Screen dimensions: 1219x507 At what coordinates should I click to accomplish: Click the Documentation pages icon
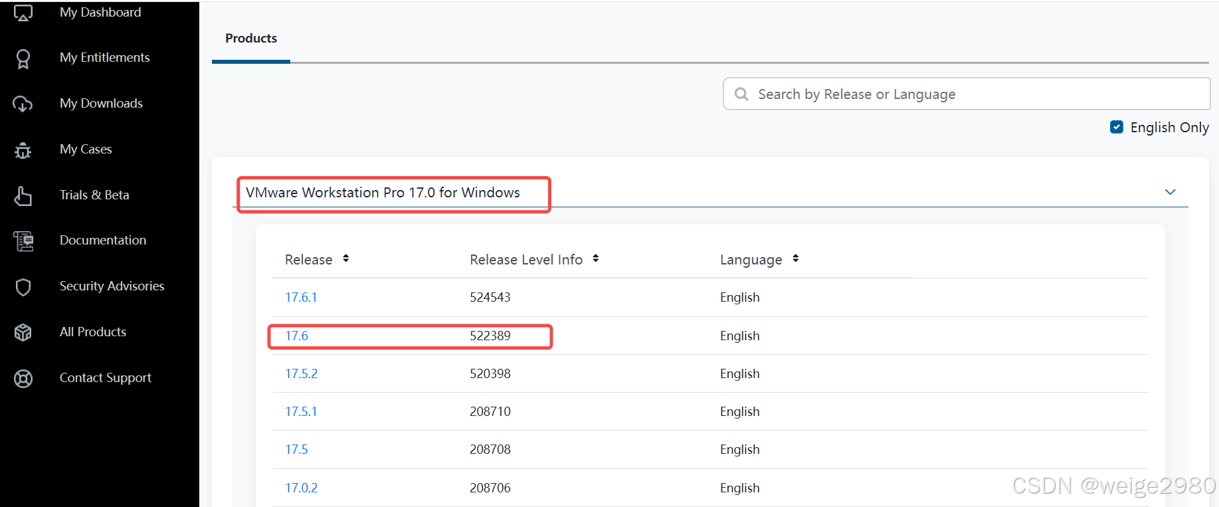[23, 241]
